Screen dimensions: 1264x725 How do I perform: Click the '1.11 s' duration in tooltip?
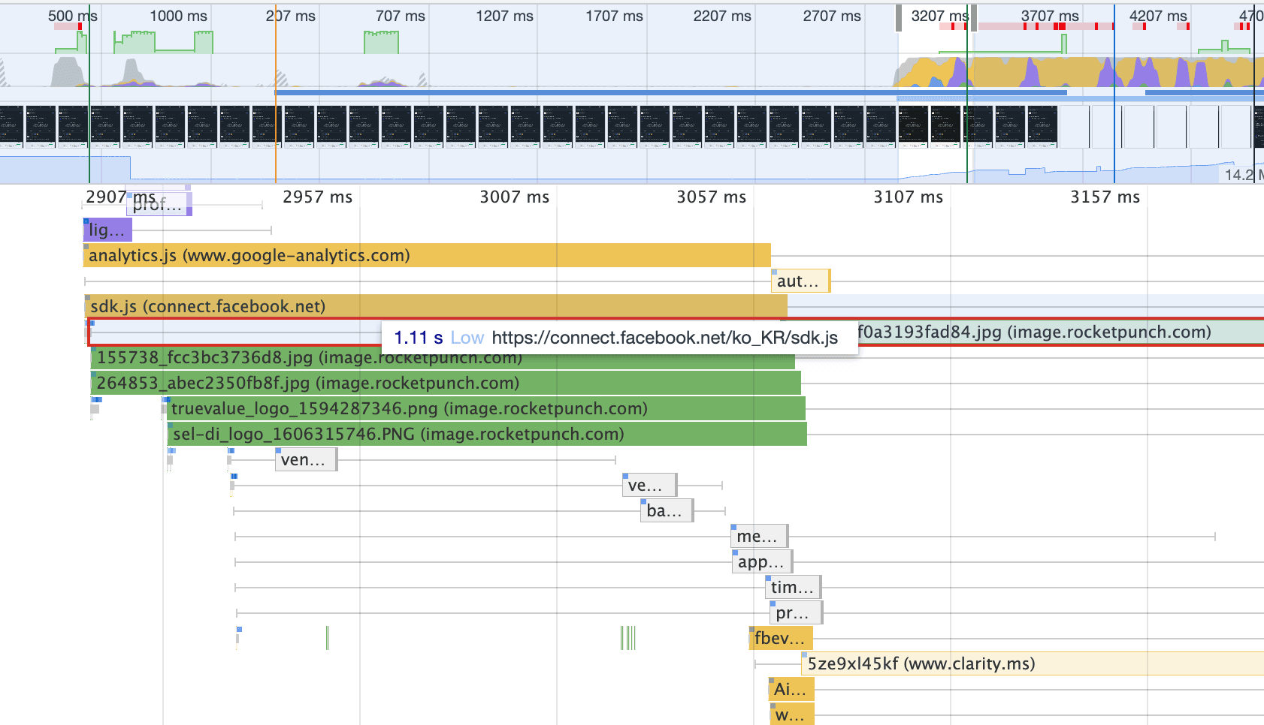click(419, 338)
